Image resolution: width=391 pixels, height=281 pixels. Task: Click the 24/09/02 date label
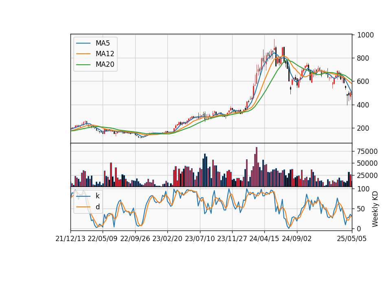tap(297, 239)
